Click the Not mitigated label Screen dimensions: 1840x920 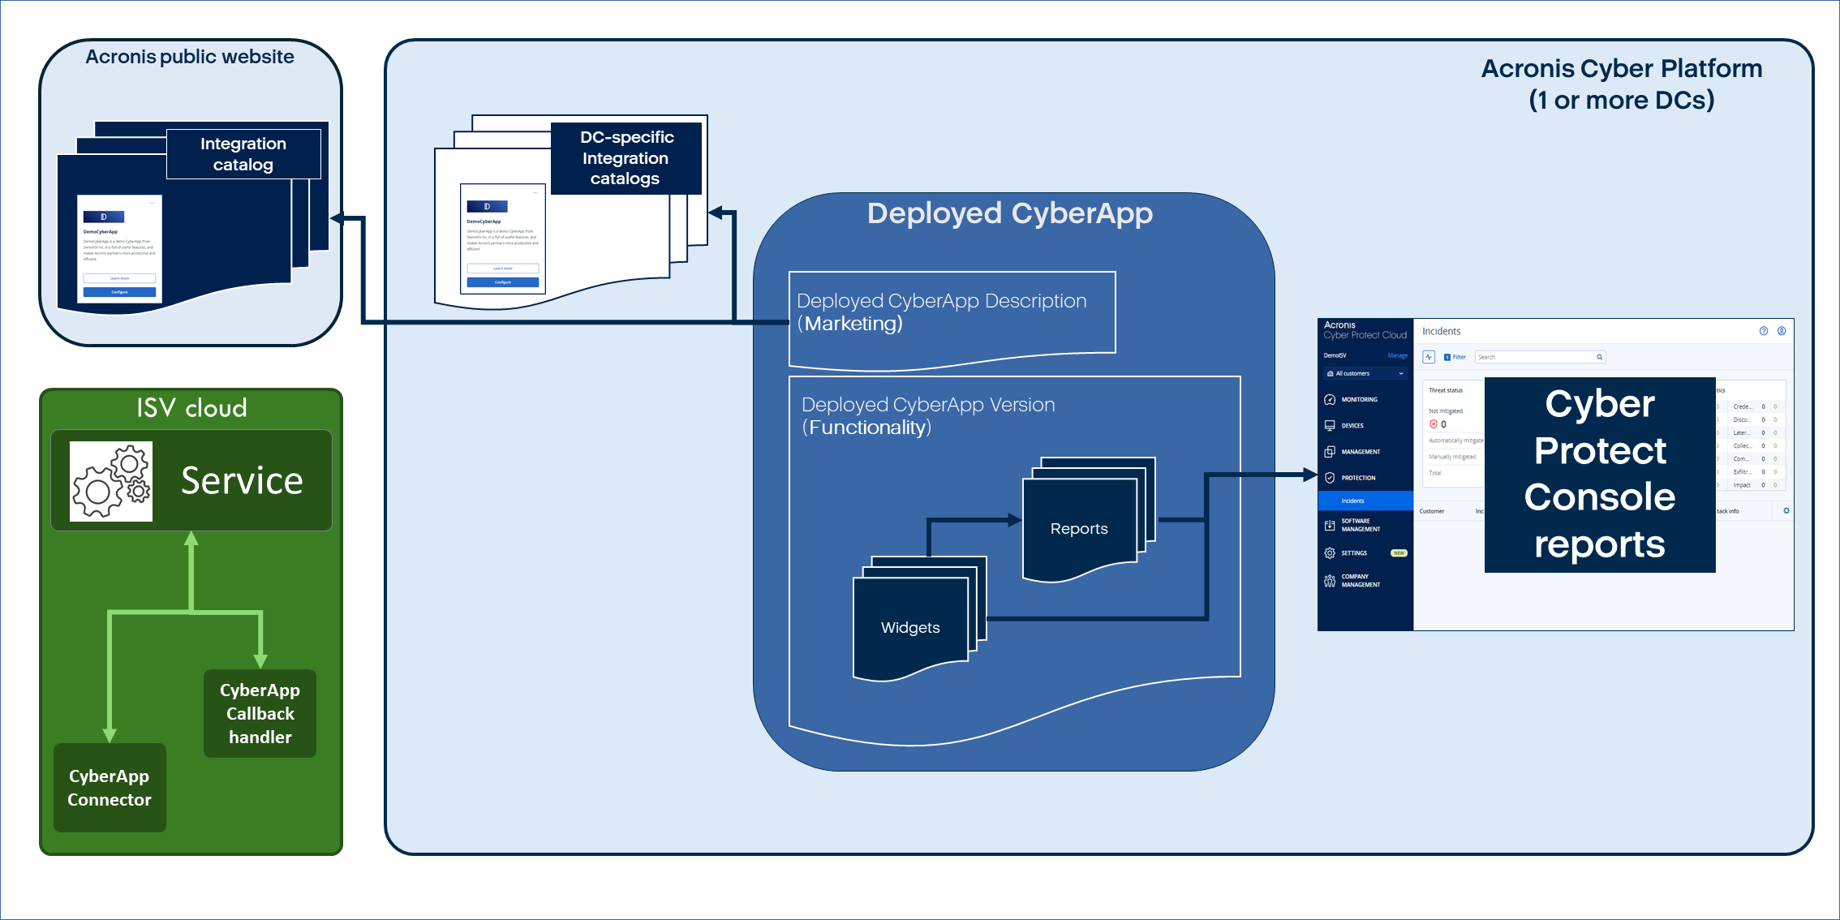click(x=1446, y=411)
